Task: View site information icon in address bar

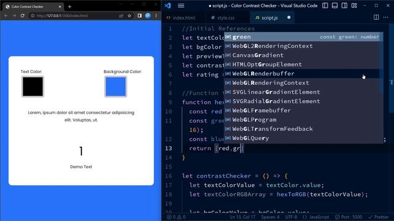Action: point(33,15)
